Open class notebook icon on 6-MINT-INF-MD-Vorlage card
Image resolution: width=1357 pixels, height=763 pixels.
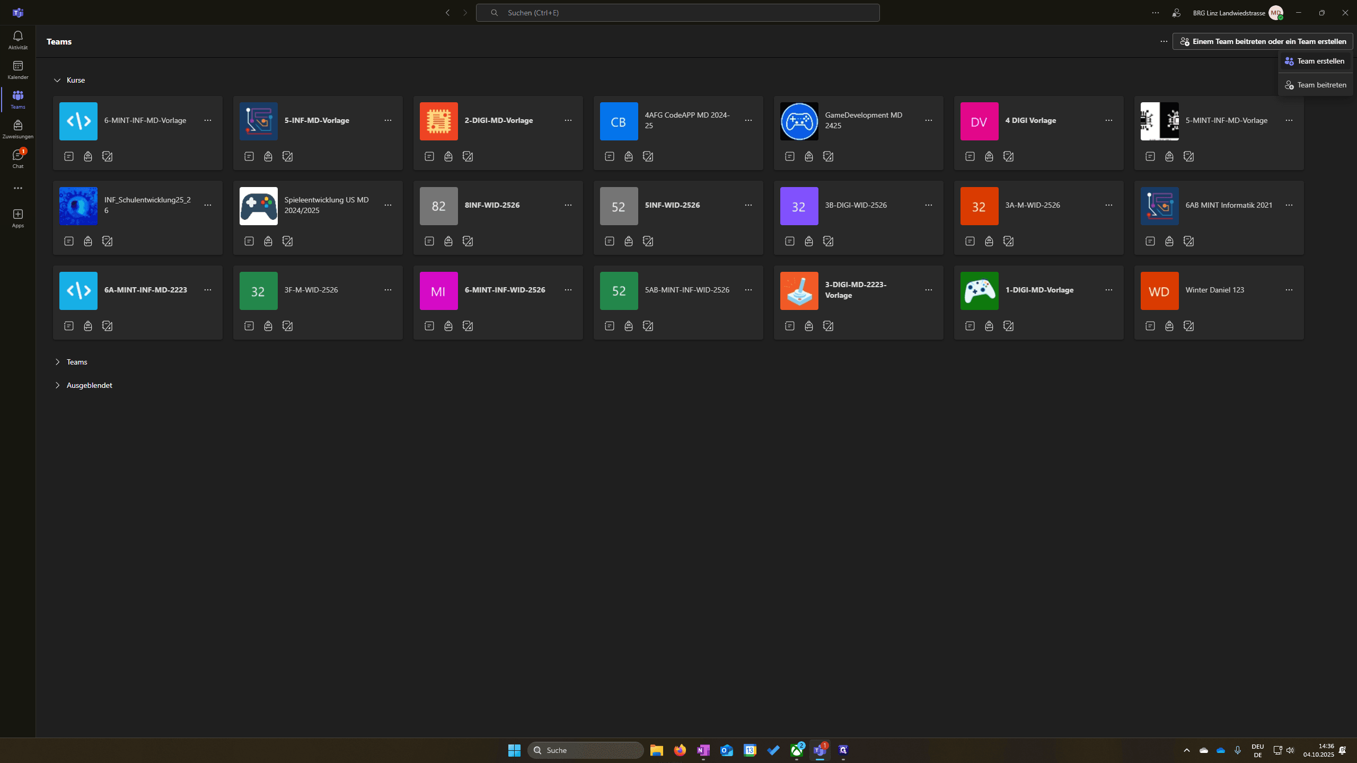tap(69, 156)
